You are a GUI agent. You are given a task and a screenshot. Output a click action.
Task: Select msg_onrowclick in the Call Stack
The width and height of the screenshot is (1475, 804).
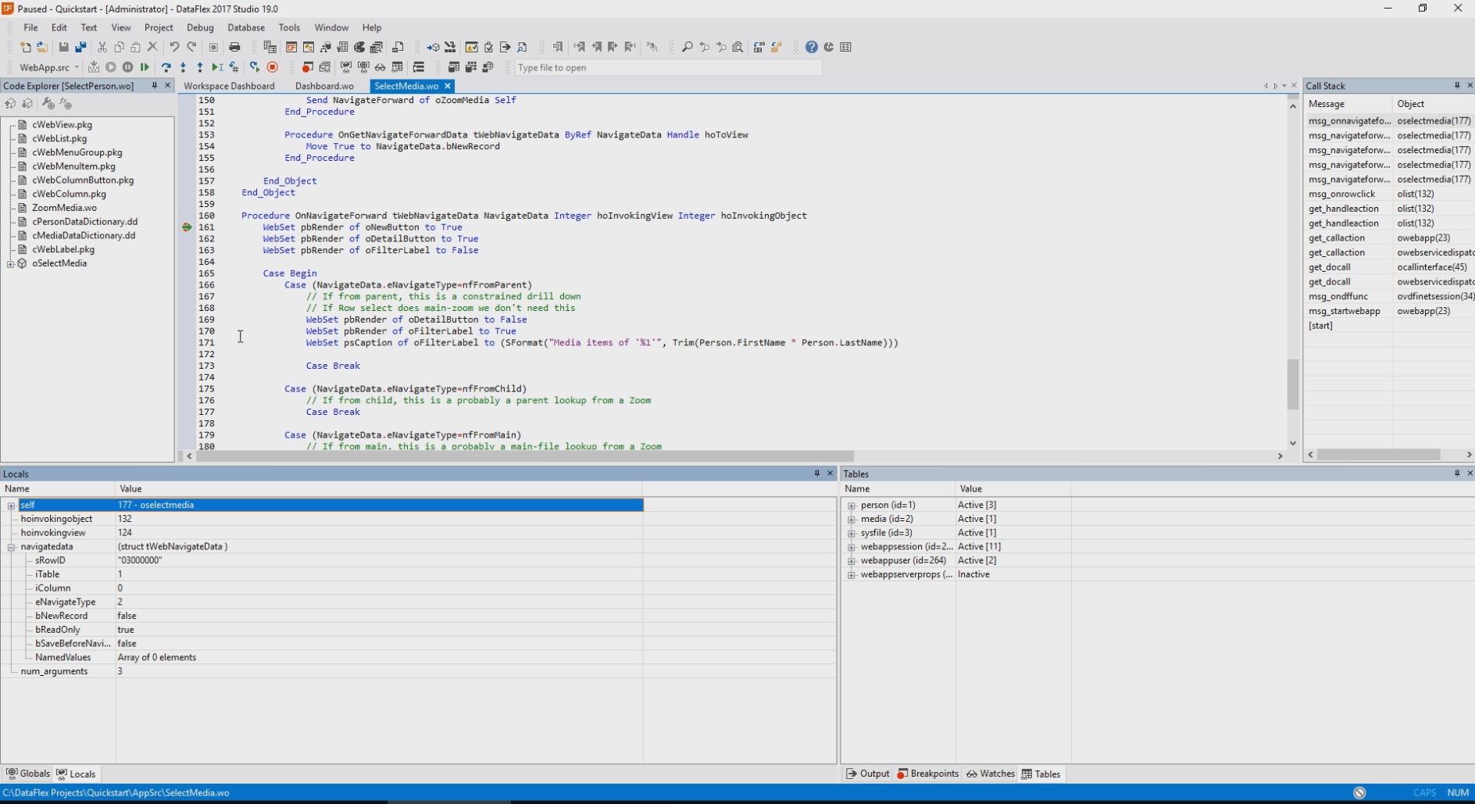click(1341, 194)
